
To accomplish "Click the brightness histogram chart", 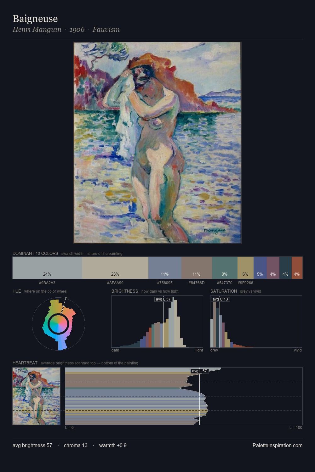I will 157,322.
